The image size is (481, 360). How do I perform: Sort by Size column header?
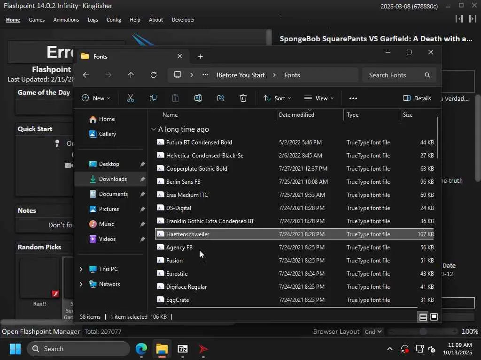[x=407, y=115]
